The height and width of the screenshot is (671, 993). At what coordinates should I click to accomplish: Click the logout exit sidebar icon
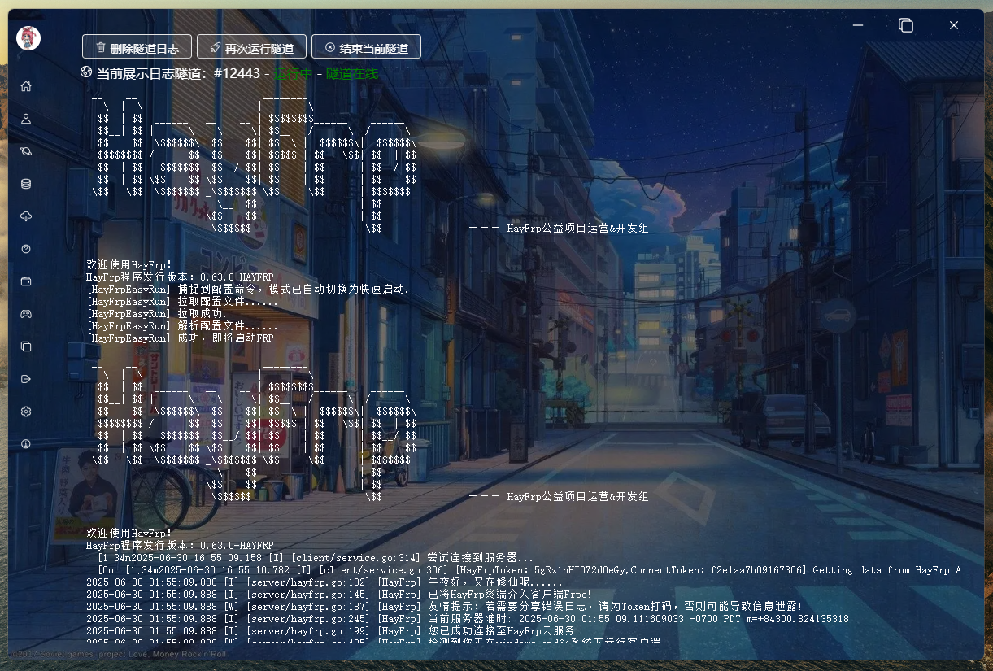pyautogui.click(x=26, y=379)
